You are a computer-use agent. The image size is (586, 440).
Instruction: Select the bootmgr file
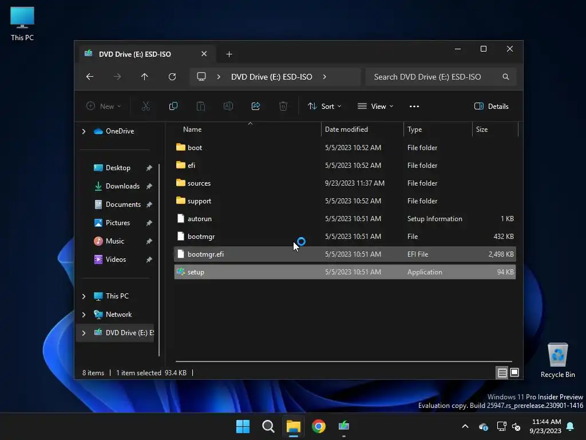[345, 237]
